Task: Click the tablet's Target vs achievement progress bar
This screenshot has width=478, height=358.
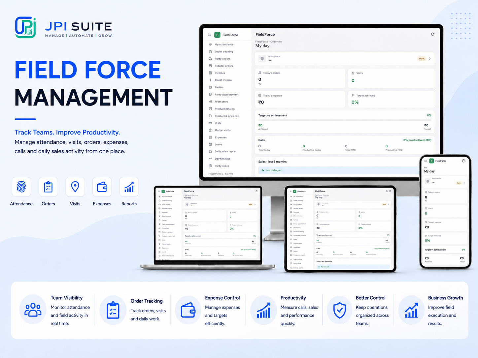Action: [x=353, y=238]
